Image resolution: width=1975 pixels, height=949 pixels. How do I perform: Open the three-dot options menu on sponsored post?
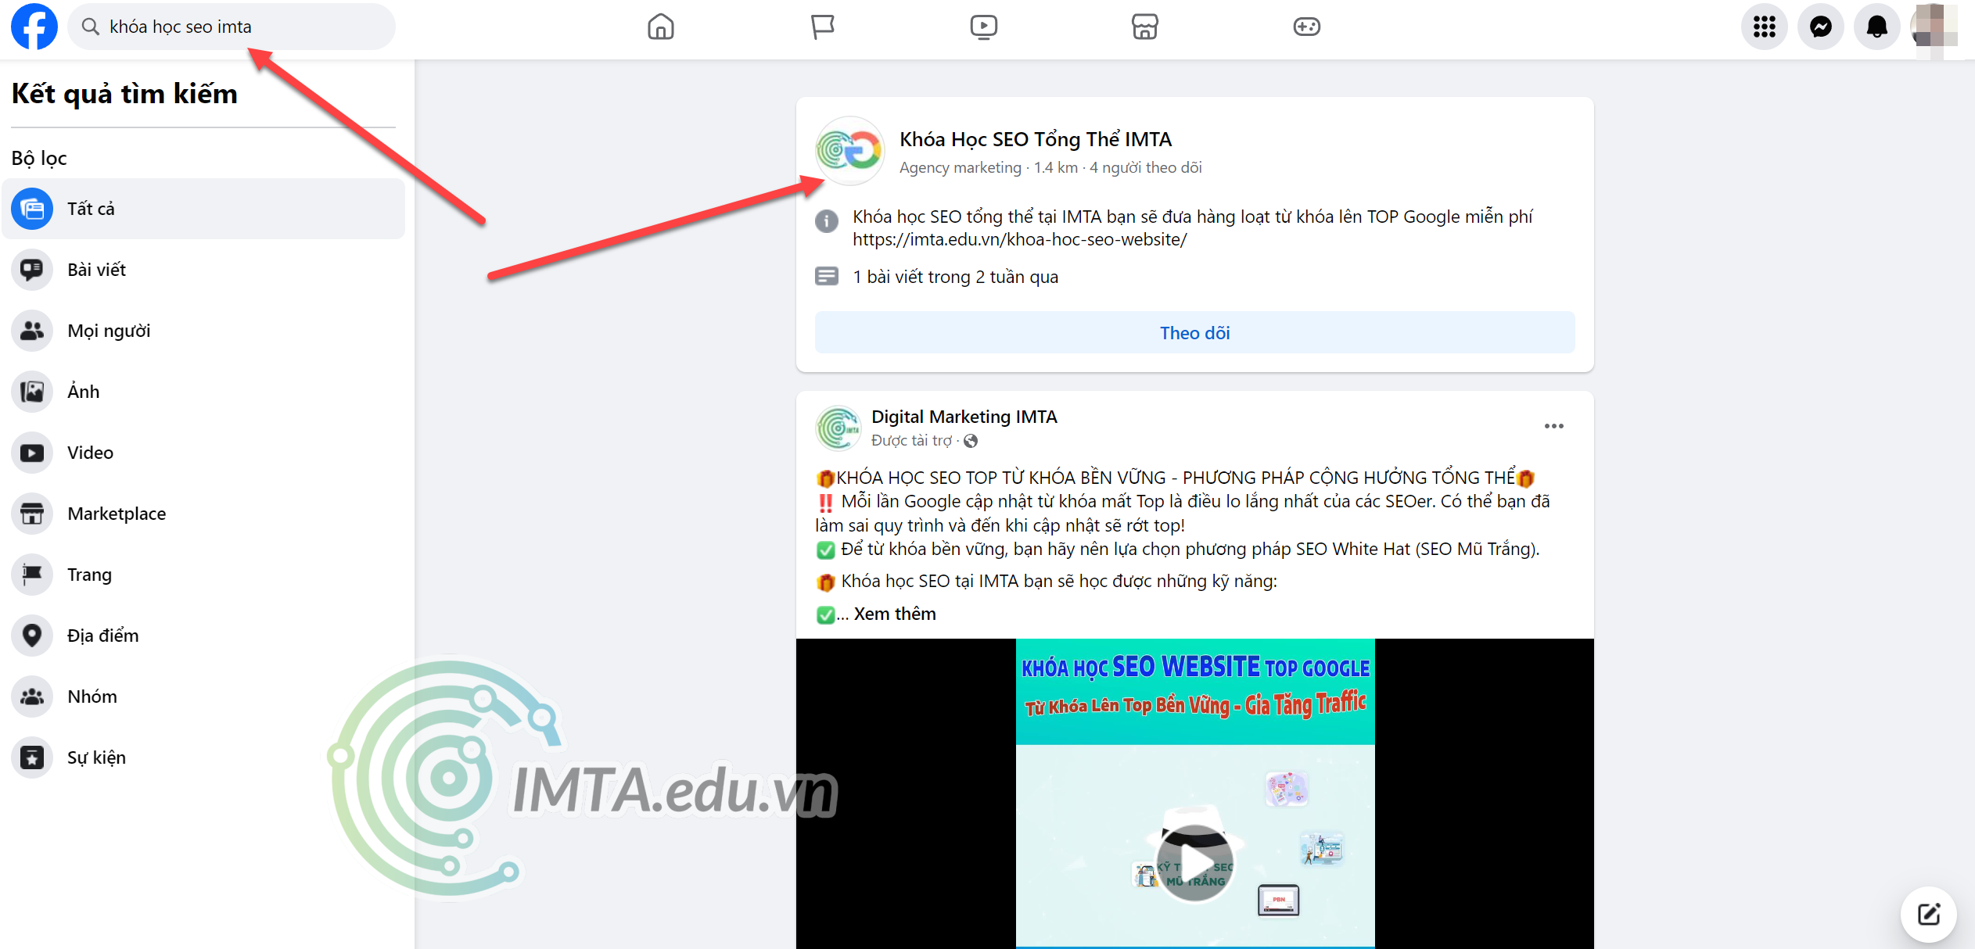pyautogui.click(x=1553, y=426)
